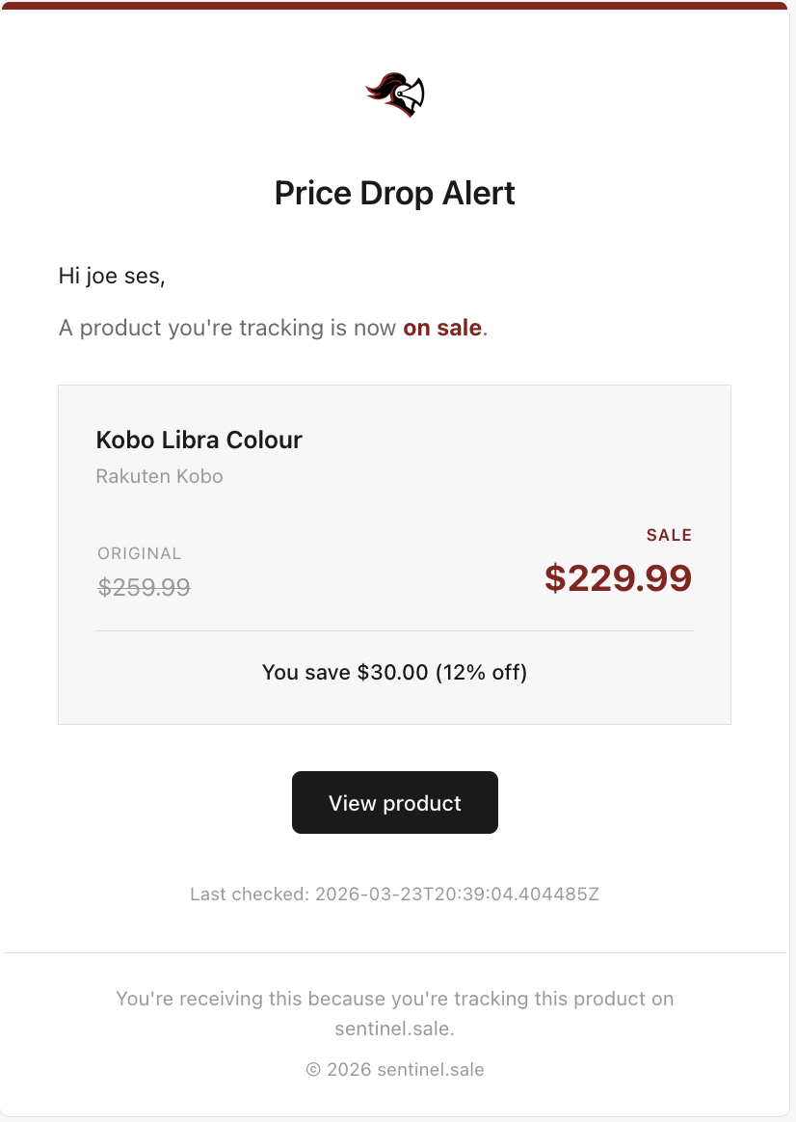Click the sentinel.sale knight logo
Image resolution: width=796 pixels, height=1122 pixels.
(395, 93)
